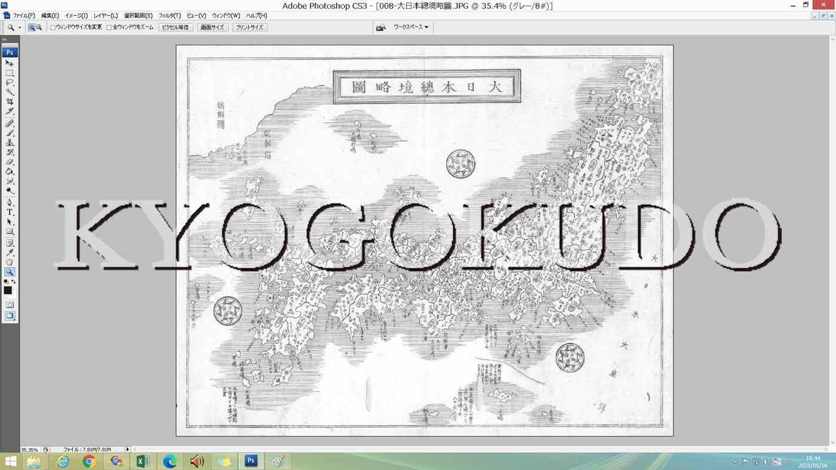The height and width of the screenshot is (470, 836).
Task: Open the イメージ(I) menu
Action: (x=76, y=16)
